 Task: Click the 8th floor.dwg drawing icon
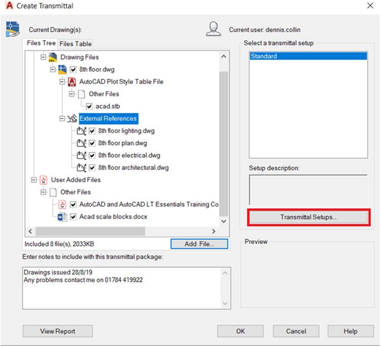point(62,69)
